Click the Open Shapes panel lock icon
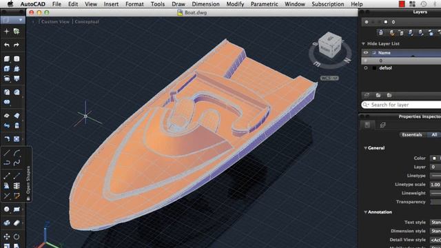 (28, 198)
